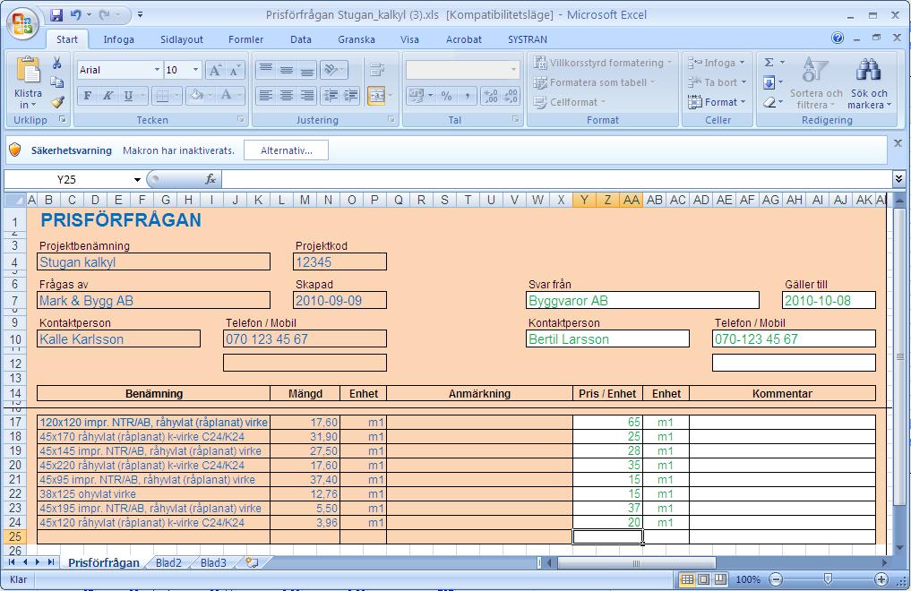This screenshot has height=591, width=911.
Task: Decrease indent in Justering group
Action: (x=331, y=96)
